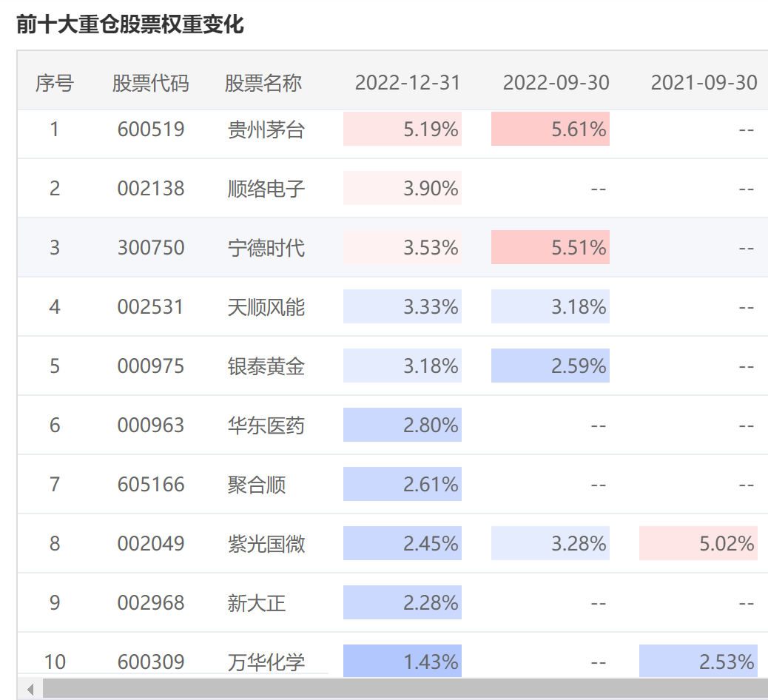Select stock name 华东医药

pos(266,425)
